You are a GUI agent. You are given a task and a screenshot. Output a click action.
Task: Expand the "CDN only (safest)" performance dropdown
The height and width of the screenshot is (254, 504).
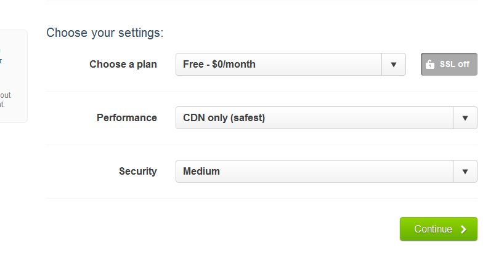coord(327,117)
